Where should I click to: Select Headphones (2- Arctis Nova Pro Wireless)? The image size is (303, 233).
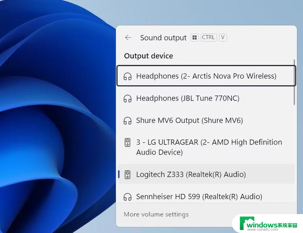click(x=206, y=76)
